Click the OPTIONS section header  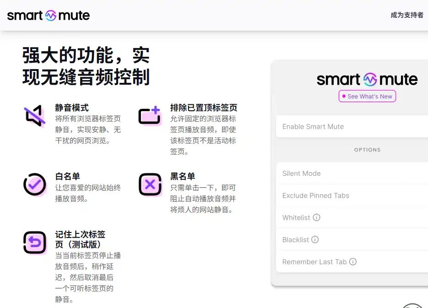click(367, 150)
